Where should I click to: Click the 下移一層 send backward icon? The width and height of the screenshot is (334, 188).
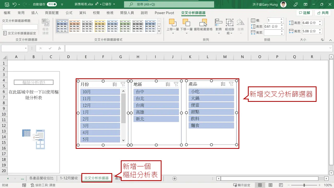(186, 22)
